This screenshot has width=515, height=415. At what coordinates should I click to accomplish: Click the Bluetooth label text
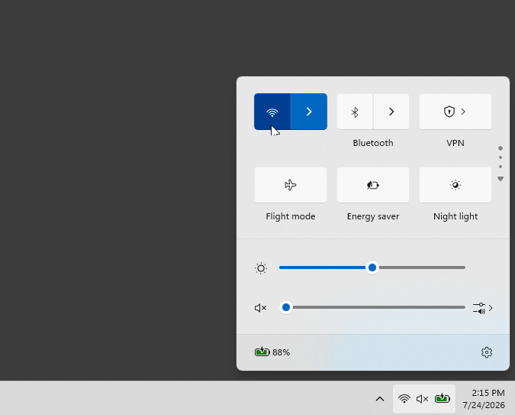click(373, 143)
